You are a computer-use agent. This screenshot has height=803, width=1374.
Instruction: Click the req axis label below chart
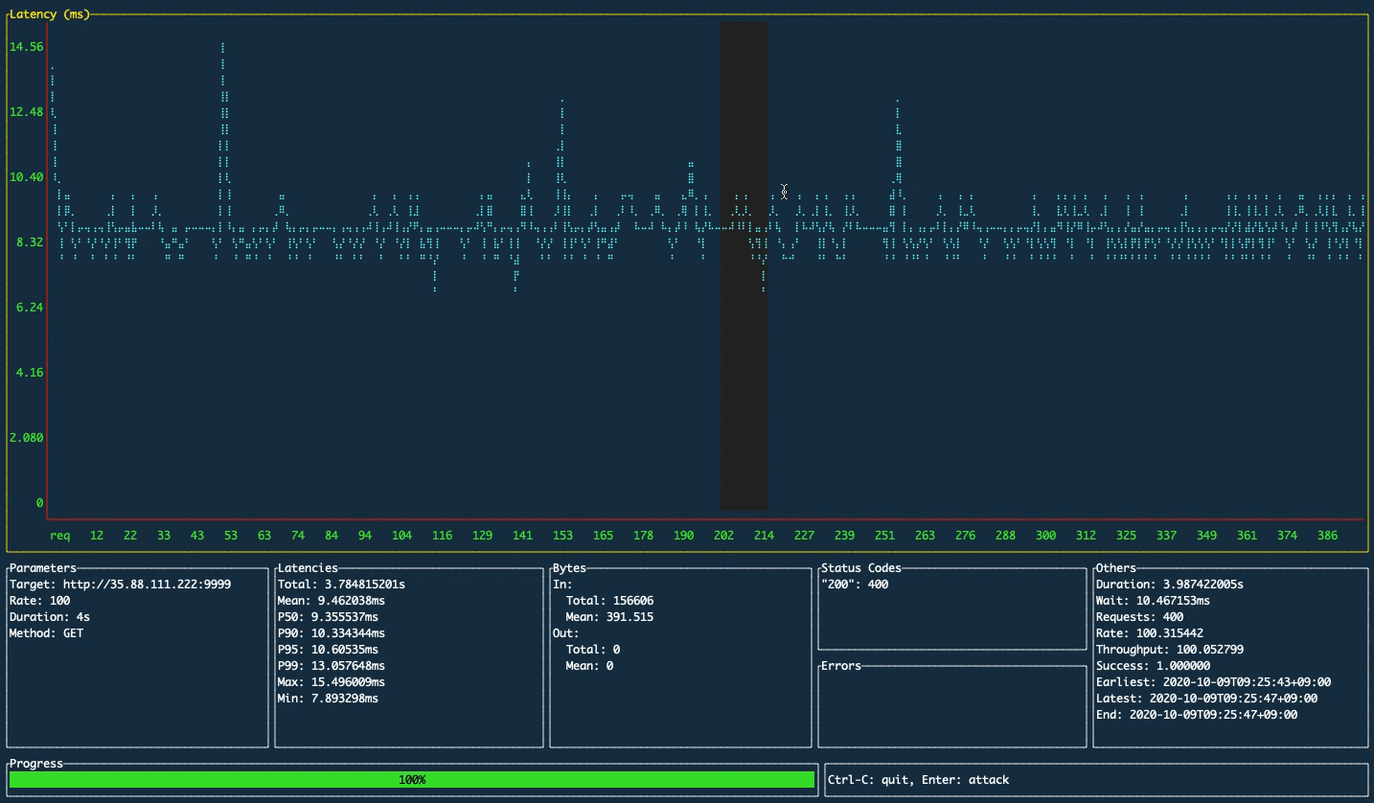(58, 536)
